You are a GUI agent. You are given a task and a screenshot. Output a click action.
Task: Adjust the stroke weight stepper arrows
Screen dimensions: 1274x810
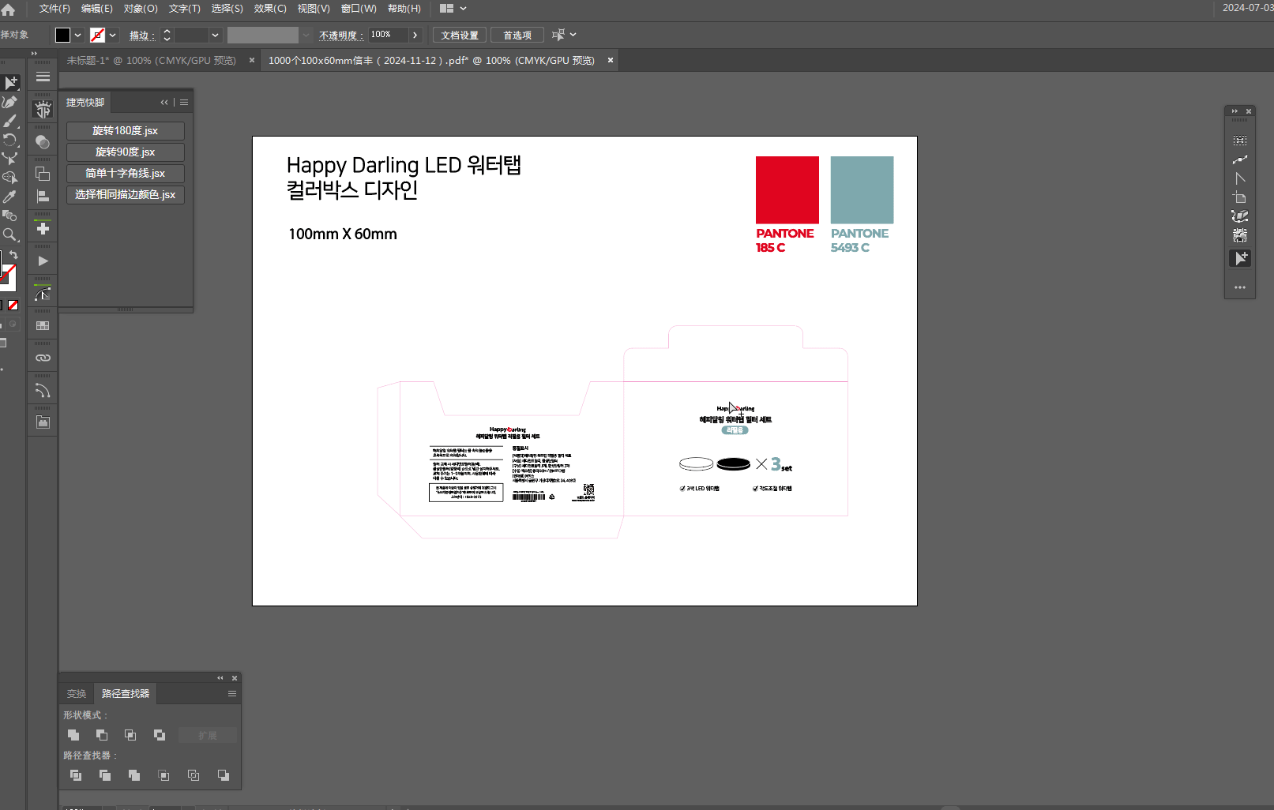tap(167, 36)
